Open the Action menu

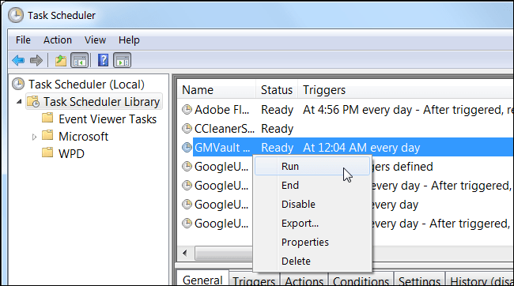[58, 40]
